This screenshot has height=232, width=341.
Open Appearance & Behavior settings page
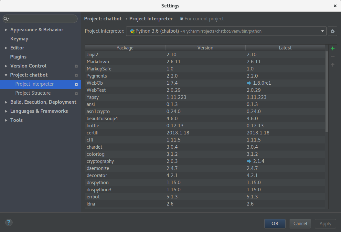(37, 30)
